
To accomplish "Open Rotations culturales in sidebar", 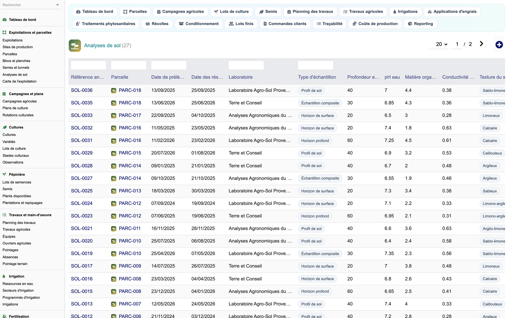I will [18, 115].
